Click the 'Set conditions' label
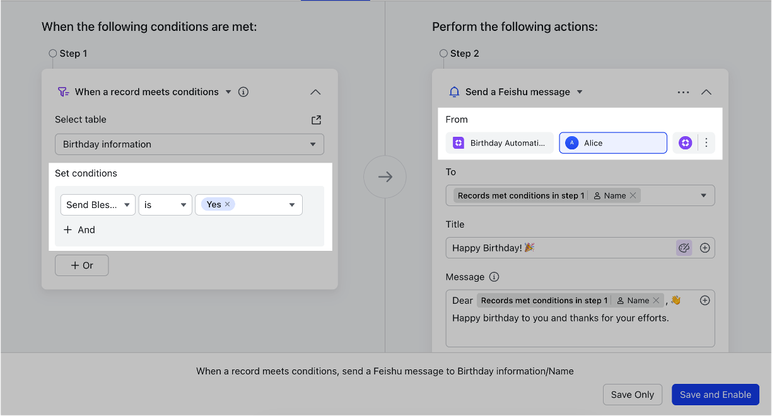The height and width of the screenshot is (416, 772). pyautogui.click(x=86, y=173)
